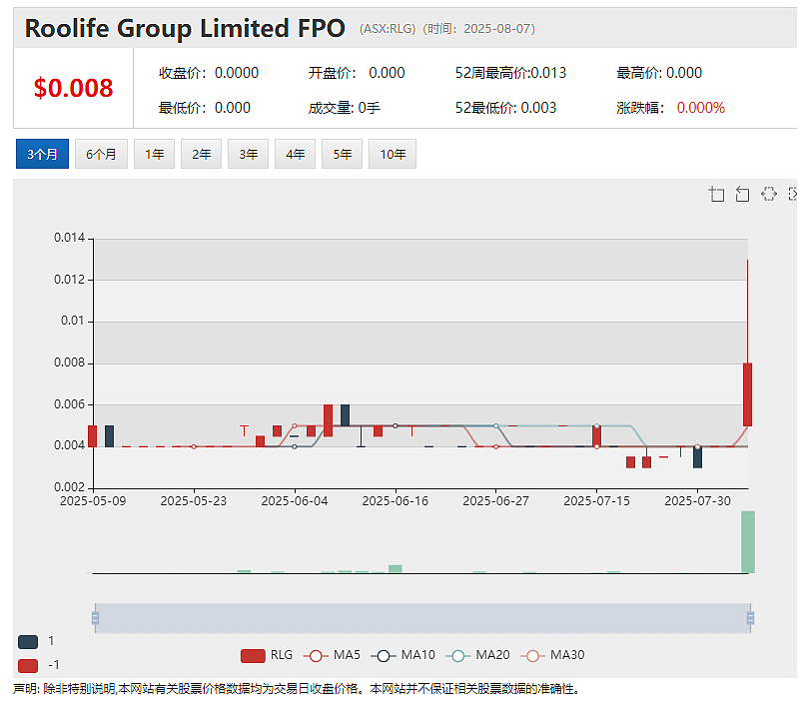Click the 52最低价: 0.003 text

click(505, 108)
